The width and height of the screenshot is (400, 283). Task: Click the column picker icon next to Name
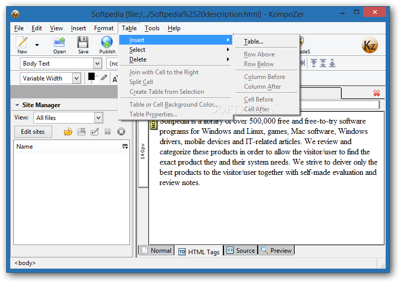[x=125, y=146]
